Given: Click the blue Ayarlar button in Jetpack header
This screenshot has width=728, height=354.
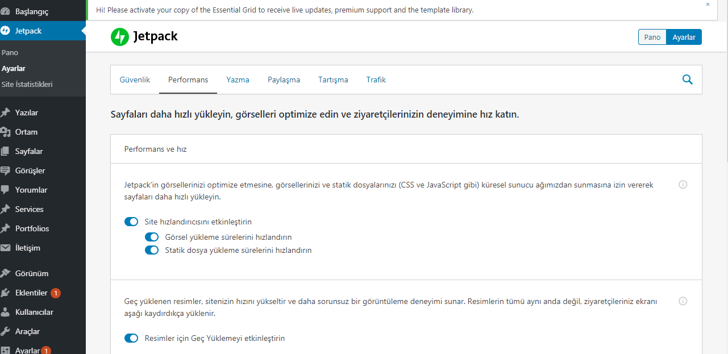Looking at the screenshot, I should [684, 37].
